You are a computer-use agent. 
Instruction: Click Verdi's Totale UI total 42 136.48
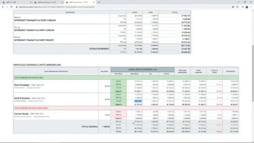170,104
